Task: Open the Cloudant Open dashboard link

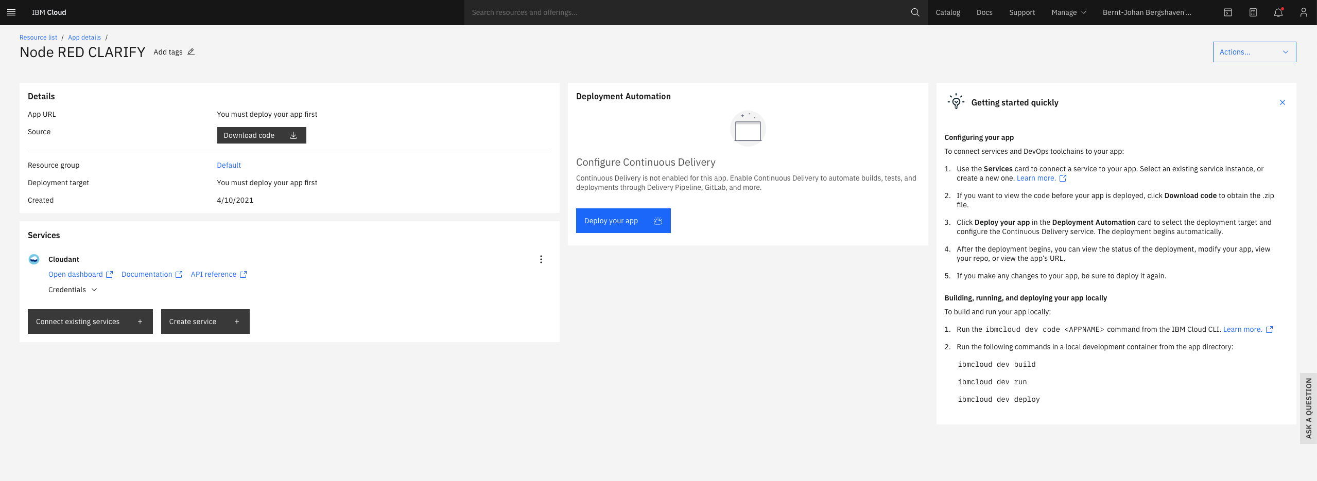Action: click(x=80, y=274)
